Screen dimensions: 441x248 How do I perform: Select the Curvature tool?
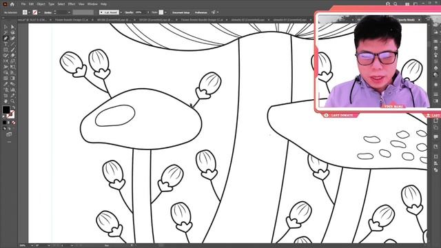12,39
